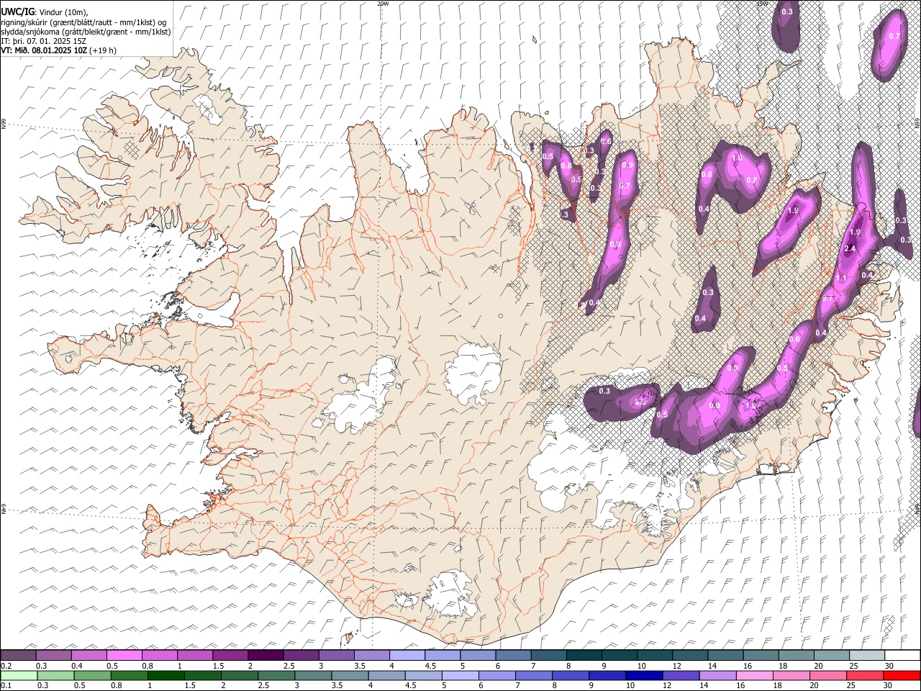Pick the bright pink 0.5–0.8 swatch in the top legend
921x691 pixels.
coord(124,656)
